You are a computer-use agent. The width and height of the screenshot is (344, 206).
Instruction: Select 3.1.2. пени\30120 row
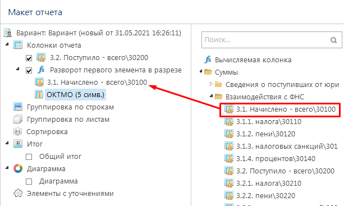tap(265, 134)
